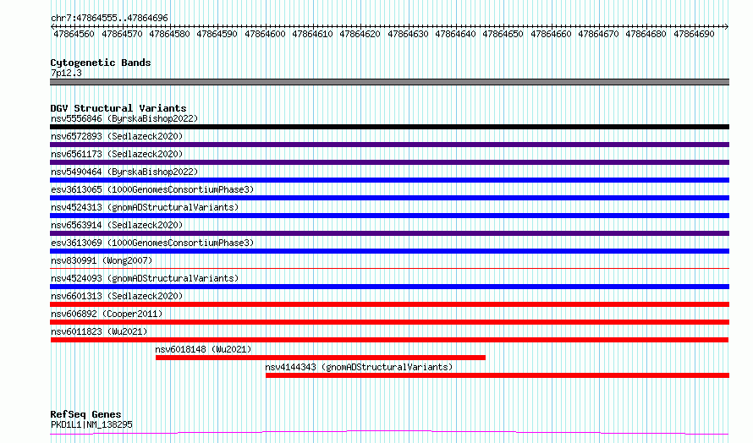Image resolution: width=753 pixels, height=443 pixels.
Task: Select the pink PKD1L1 gene track line
Action: click(x=389, y=433)
